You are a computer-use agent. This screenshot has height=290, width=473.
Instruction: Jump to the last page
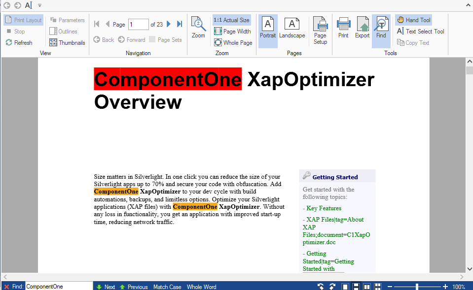click(180, 24)
